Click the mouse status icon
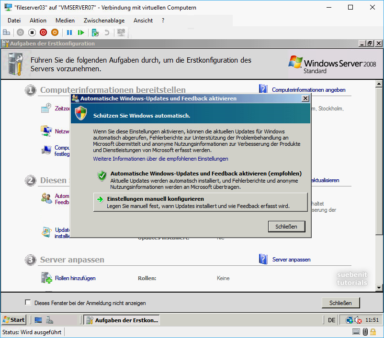Image resolution: width=384 pixels, height=338 pixels. 365,332
